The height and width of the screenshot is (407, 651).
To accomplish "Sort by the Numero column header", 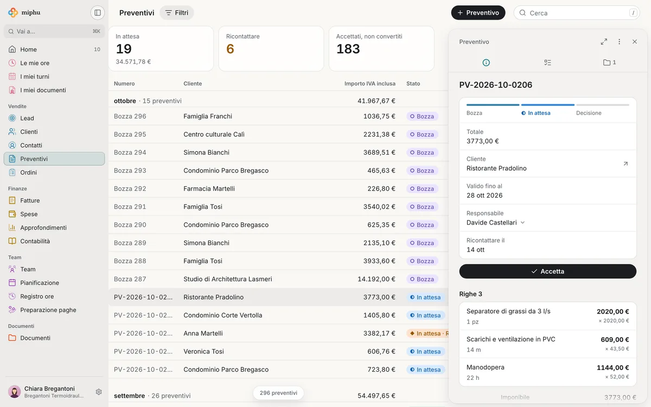I will [x=124, y=84].
